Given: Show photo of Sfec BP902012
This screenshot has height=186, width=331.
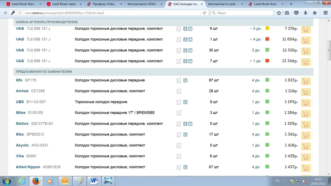Looking at the screenshot, I should [185, 135].
